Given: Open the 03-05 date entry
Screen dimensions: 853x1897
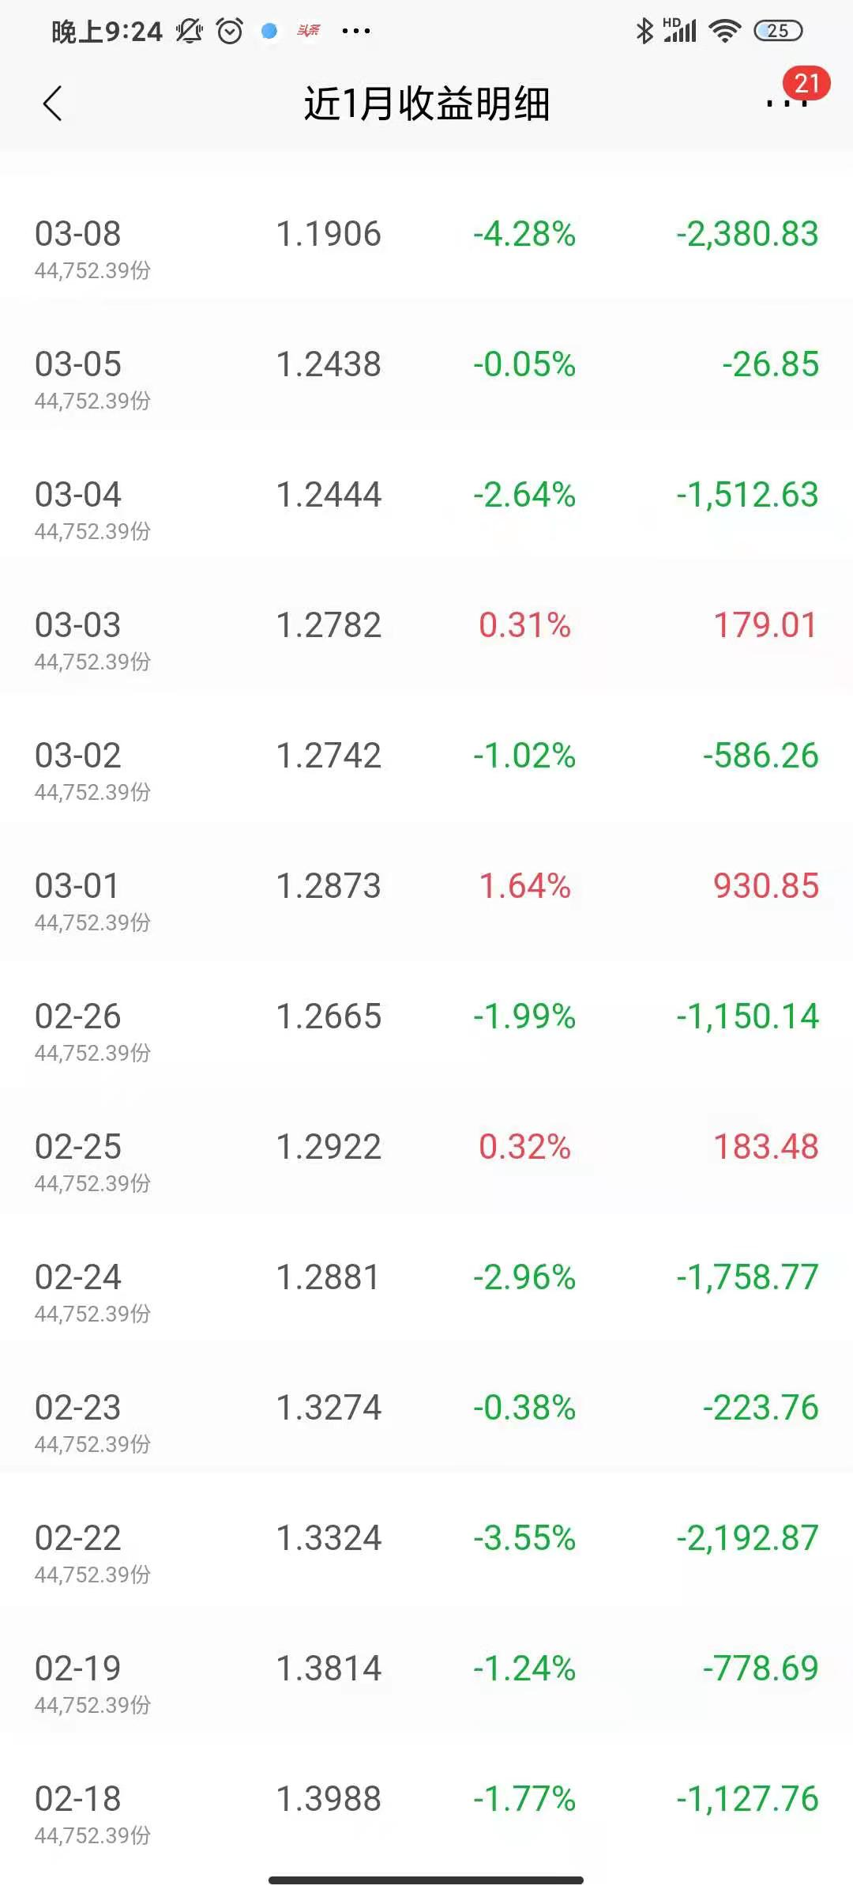Looking at the screenshot, I should pyautogui.click(x=78, y=364).
